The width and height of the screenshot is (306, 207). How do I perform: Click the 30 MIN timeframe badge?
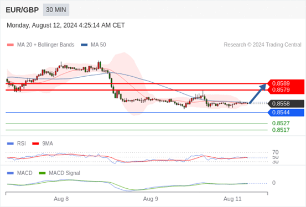(x=56, y=10)
